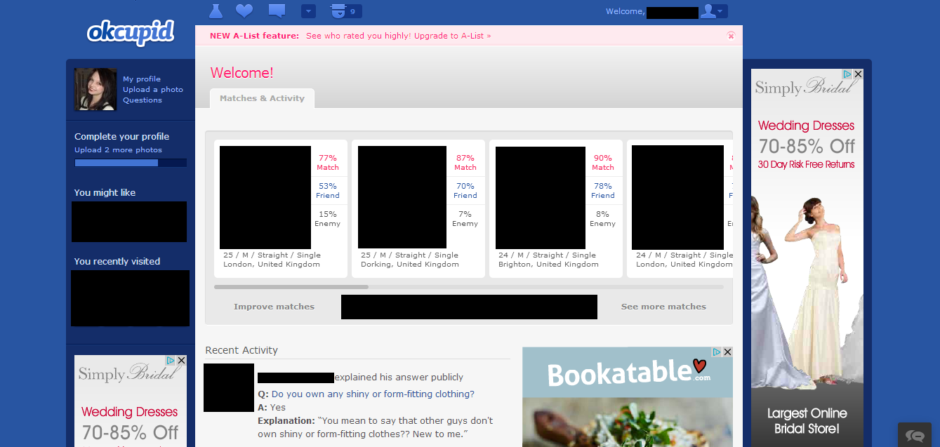Open the visitors icon showing 9
Viewport: 940px width, 447px height.
tap(345, 11)
